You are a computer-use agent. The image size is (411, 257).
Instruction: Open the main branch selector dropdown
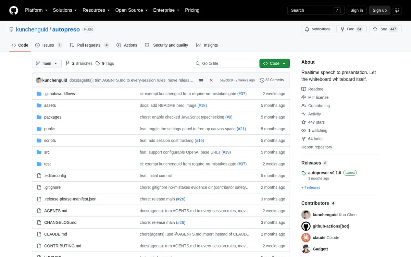click(47, 63)
